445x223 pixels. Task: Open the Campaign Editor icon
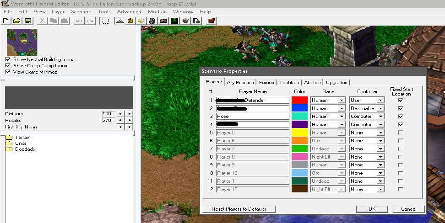pos(163,21)
